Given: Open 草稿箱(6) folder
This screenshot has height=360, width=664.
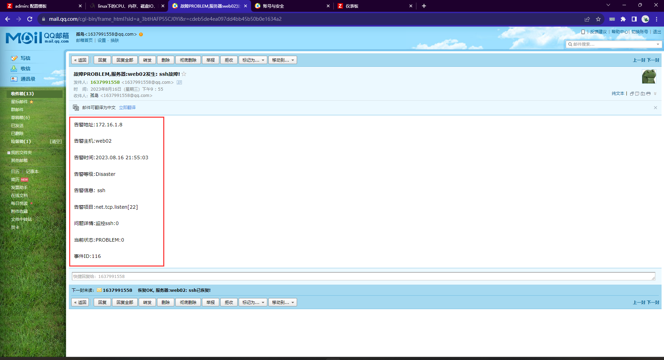Looking at the screenshot, I should [20, 117].
